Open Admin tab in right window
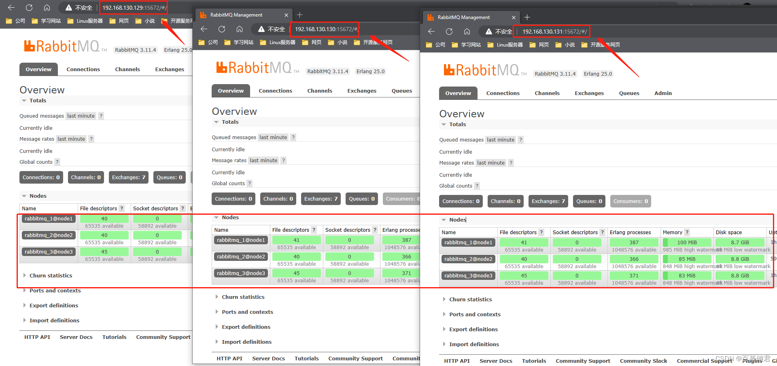 (x=663, y=93)
